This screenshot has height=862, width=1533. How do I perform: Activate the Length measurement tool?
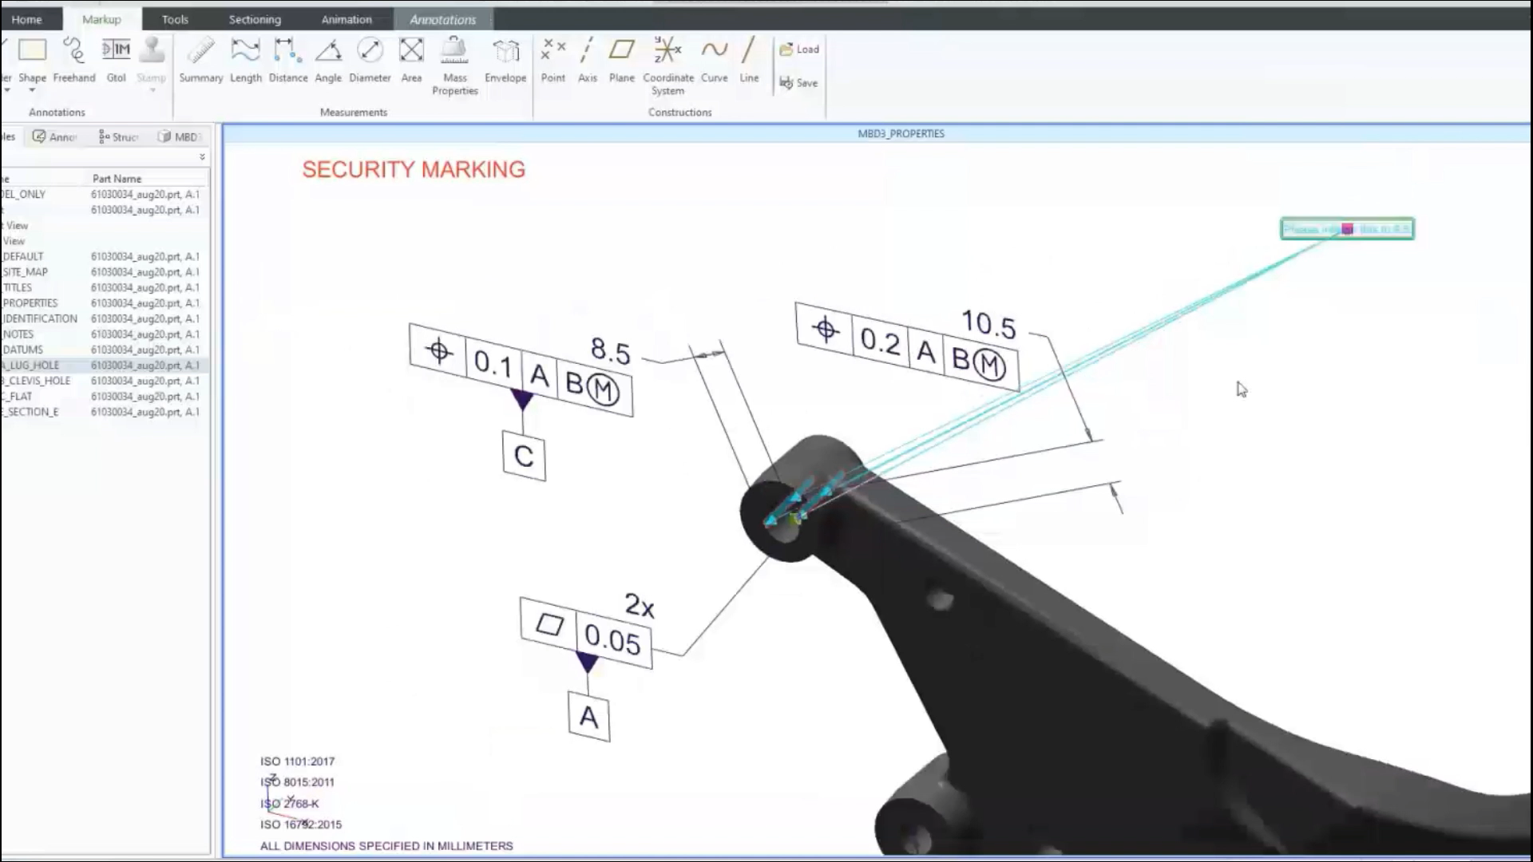coord(245,60)
